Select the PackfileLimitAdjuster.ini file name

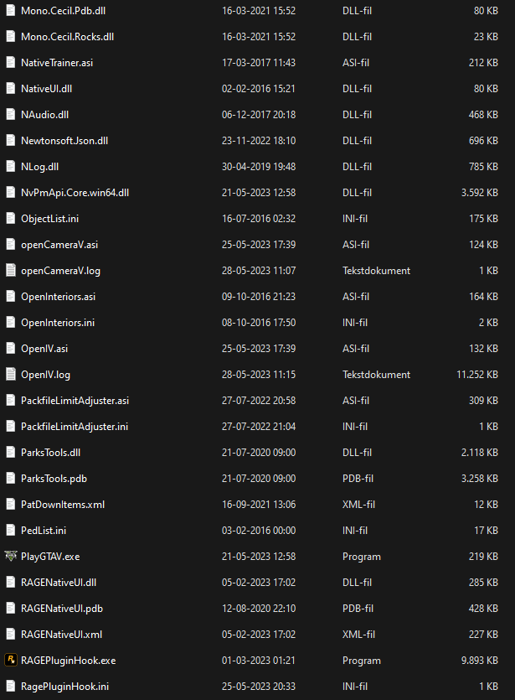[x=75, y=427]
